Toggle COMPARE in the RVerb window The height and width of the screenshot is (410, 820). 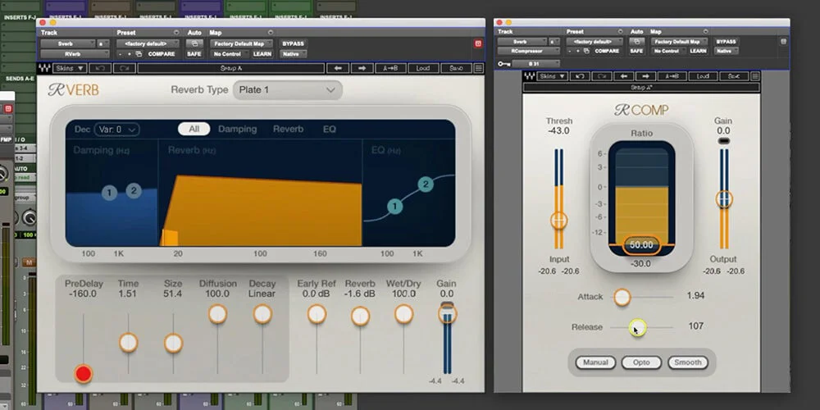(162, 54)
